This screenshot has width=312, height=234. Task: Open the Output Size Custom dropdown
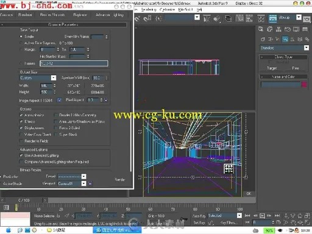coord(54,78)
